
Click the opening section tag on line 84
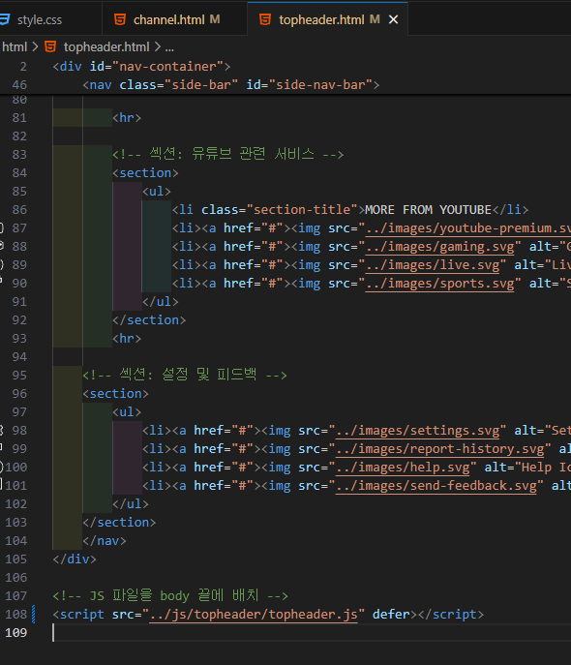tap(145, 173)
